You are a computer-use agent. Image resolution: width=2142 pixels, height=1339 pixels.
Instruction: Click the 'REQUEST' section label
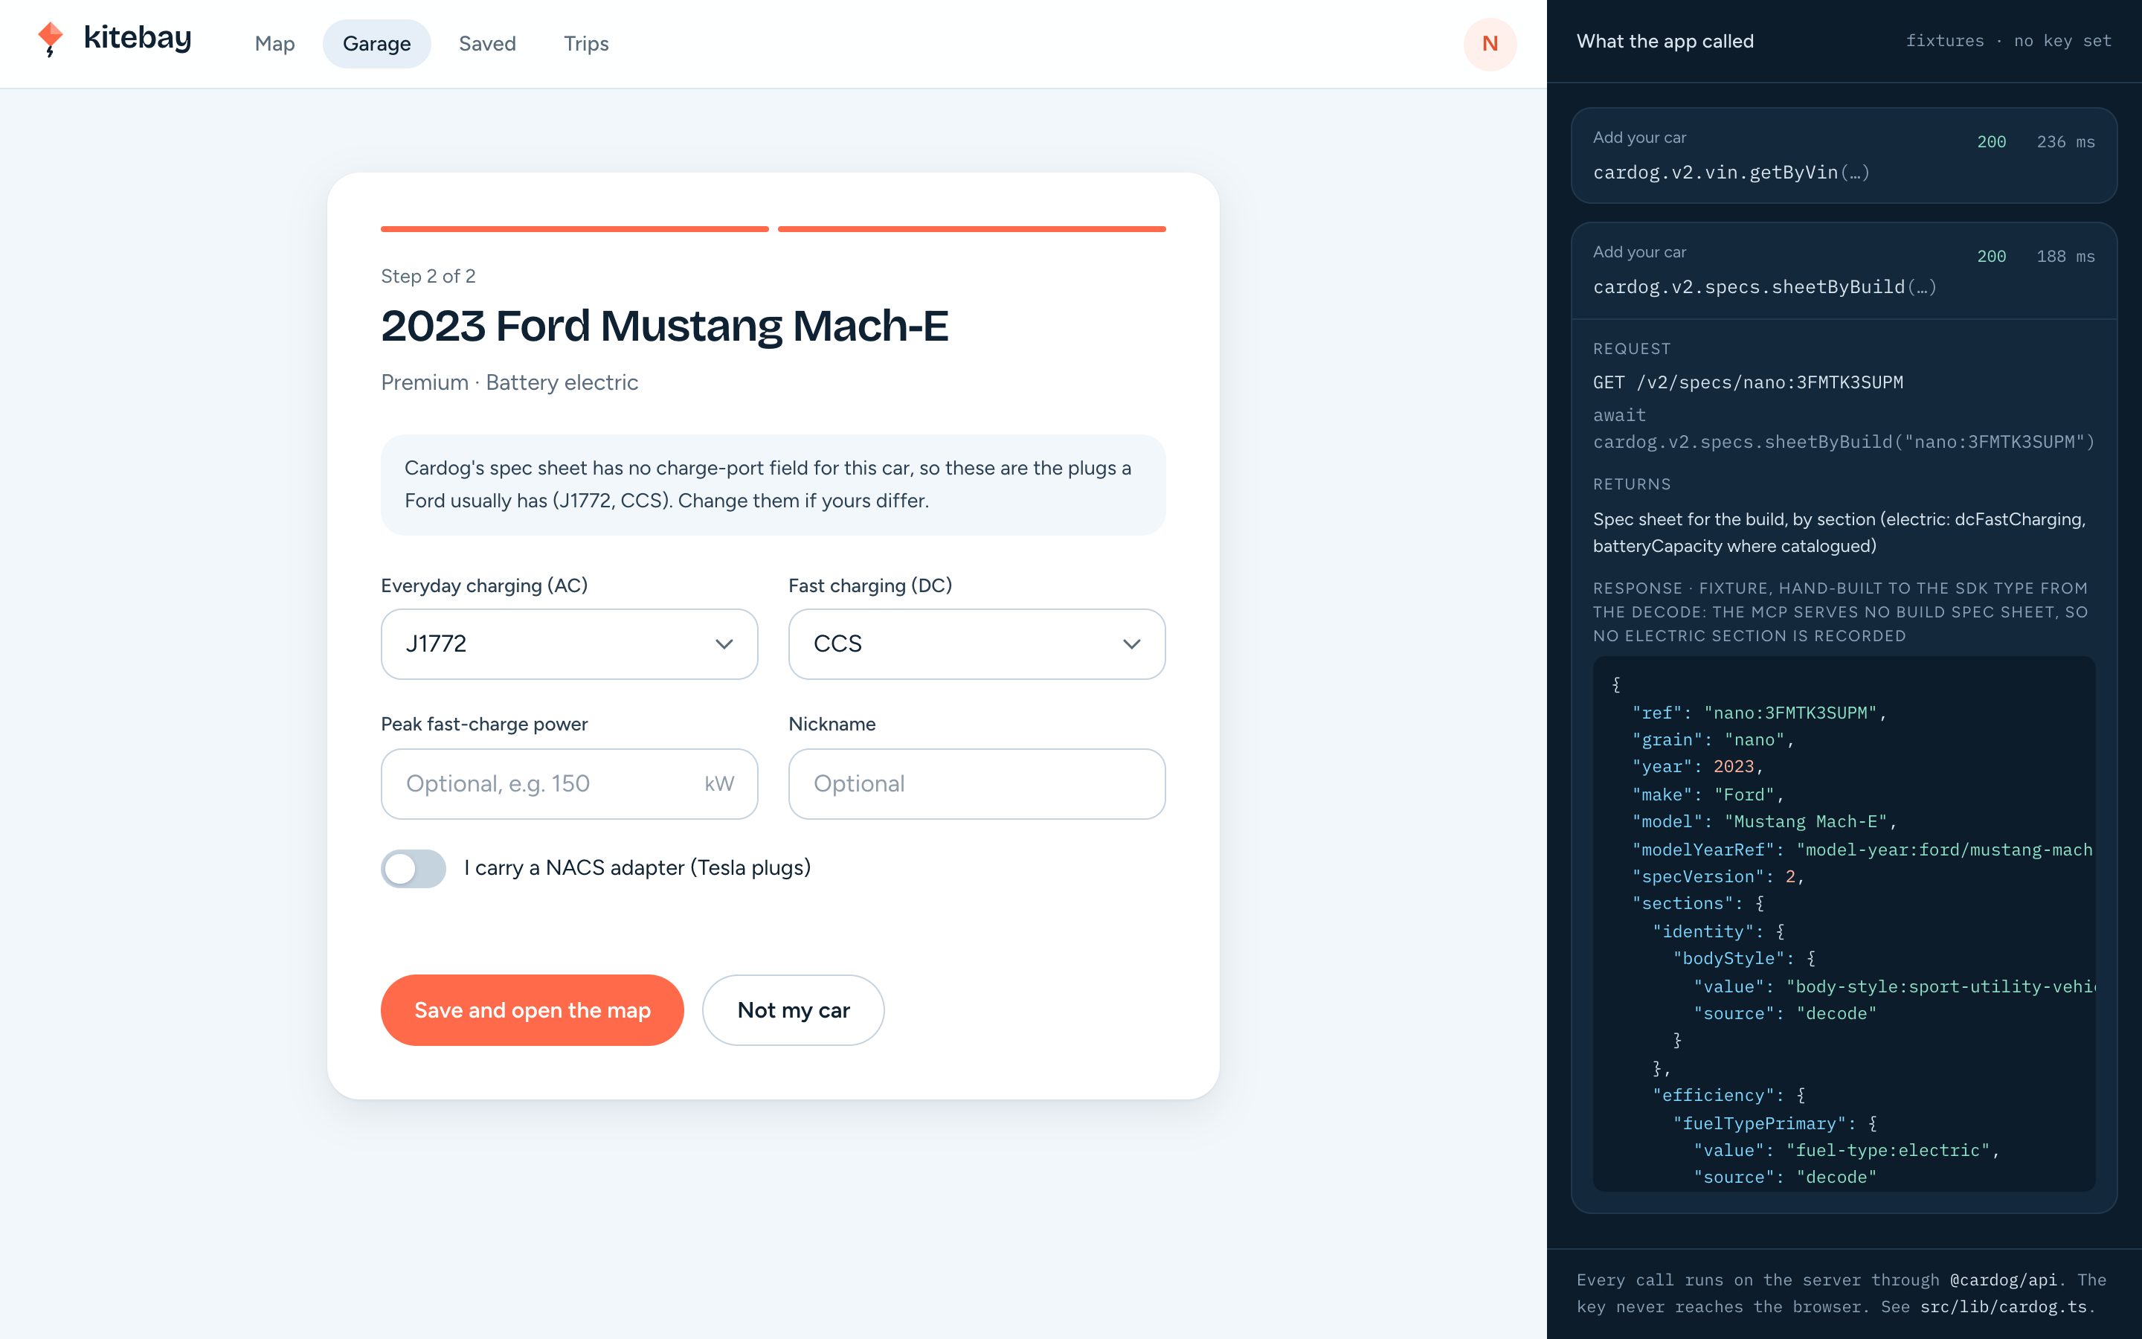[1631, 349]
